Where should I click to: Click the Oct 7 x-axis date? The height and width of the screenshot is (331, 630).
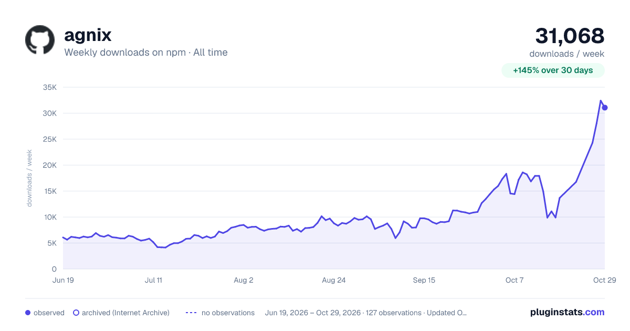514,280
